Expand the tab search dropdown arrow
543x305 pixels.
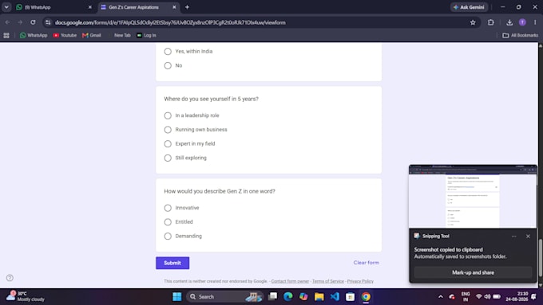click(x=6, y=7)
